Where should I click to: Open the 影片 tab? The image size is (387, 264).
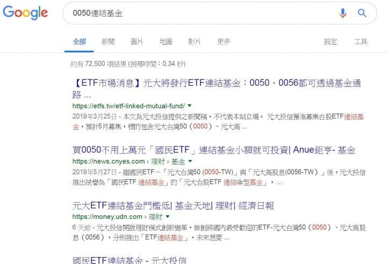[x=194, y=41]
